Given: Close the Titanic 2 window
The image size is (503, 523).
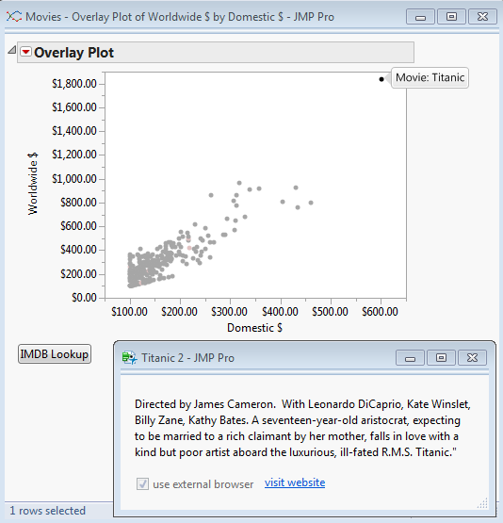Looking at the screenshot, I should (472, 358).
